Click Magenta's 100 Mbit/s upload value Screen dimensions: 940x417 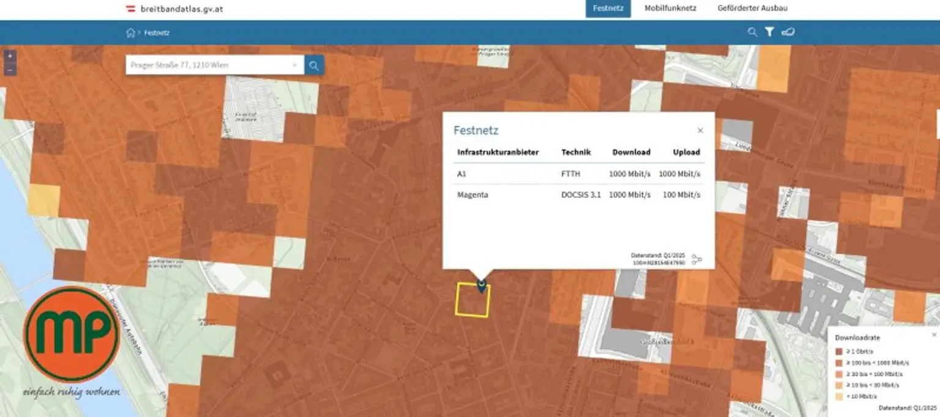681,195
